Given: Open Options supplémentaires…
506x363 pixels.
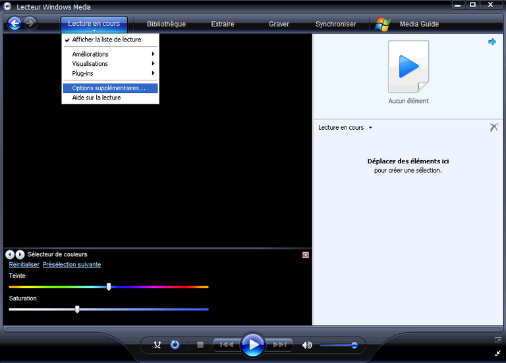Looking at the screenshot, I should click(x=111, y=88).
